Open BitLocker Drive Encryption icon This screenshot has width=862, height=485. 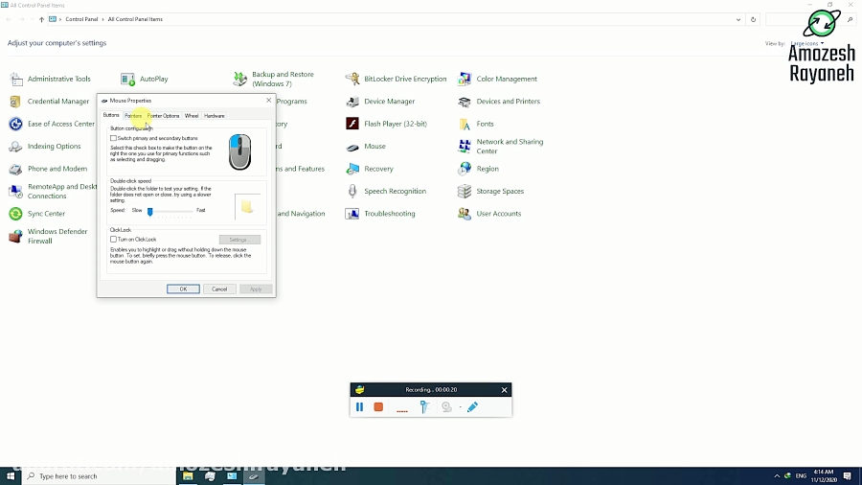coord(352,79)
